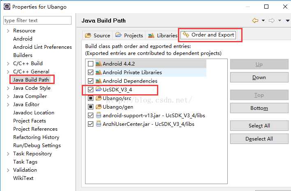Screen dimensions: 291x191
Task: Maximize the Properties for Ubango window
Action: [266, 7]
